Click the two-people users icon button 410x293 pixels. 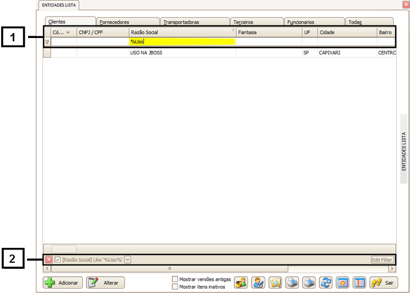point(241,283)
